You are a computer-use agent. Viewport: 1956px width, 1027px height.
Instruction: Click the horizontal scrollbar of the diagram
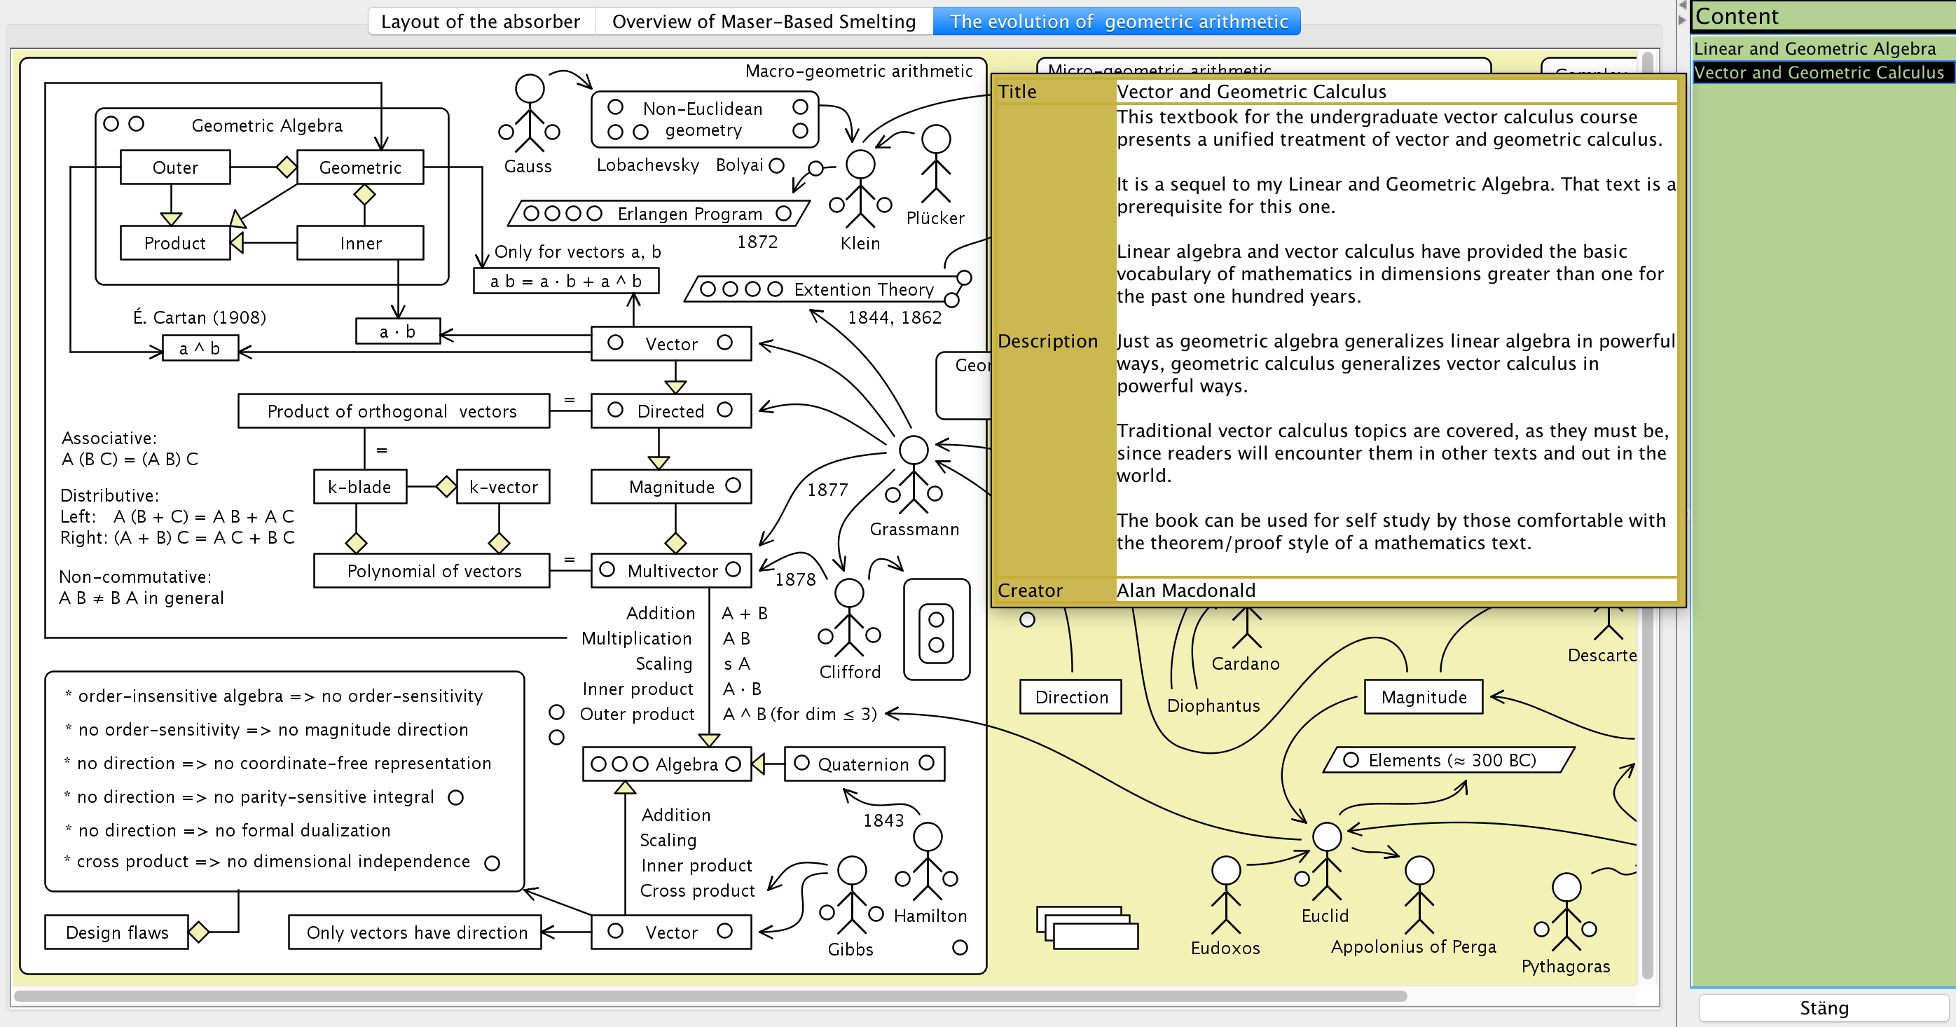tap(710, 995)
